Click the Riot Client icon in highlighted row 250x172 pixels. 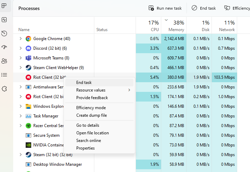point(28,77)
